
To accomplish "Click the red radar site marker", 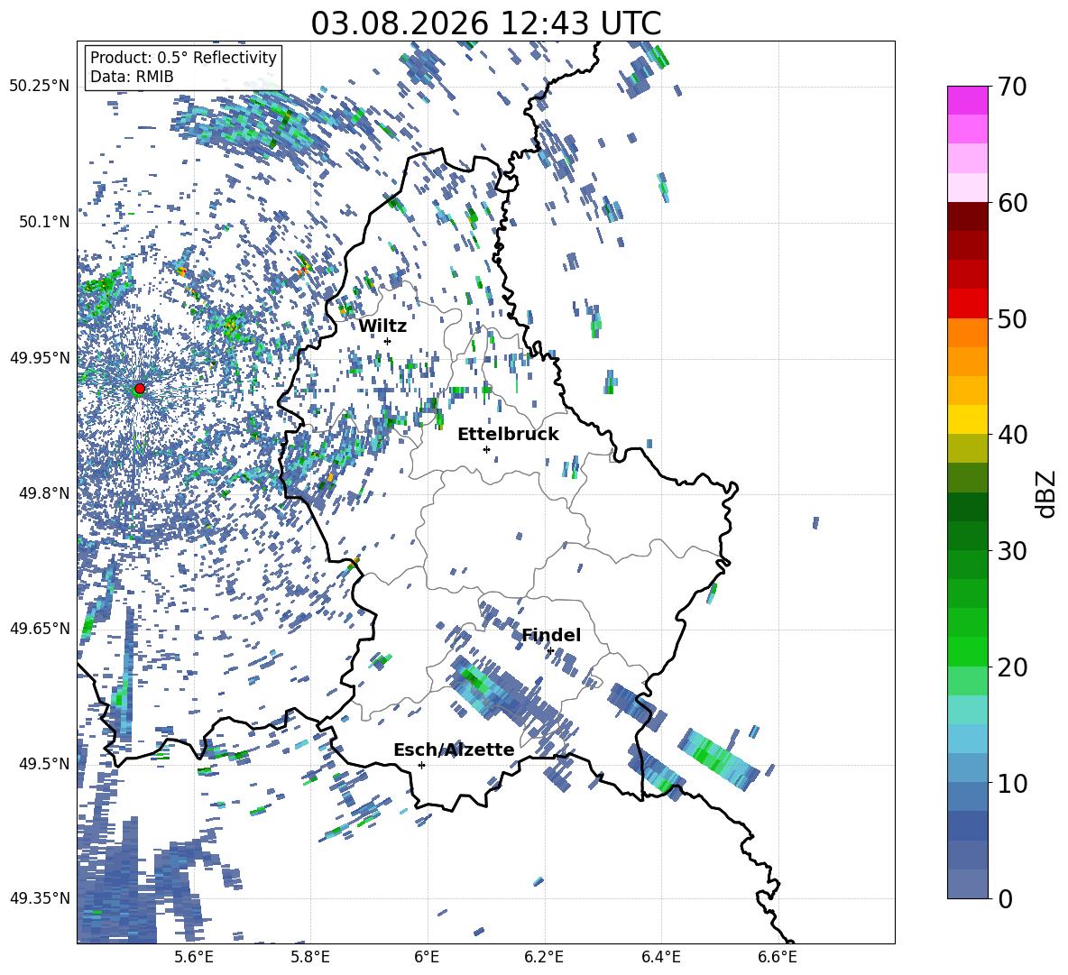I will point(140,389).
